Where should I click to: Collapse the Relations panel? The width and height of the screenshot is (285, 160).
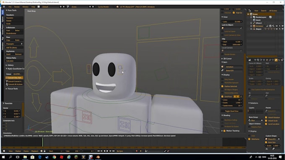point(253,103)
